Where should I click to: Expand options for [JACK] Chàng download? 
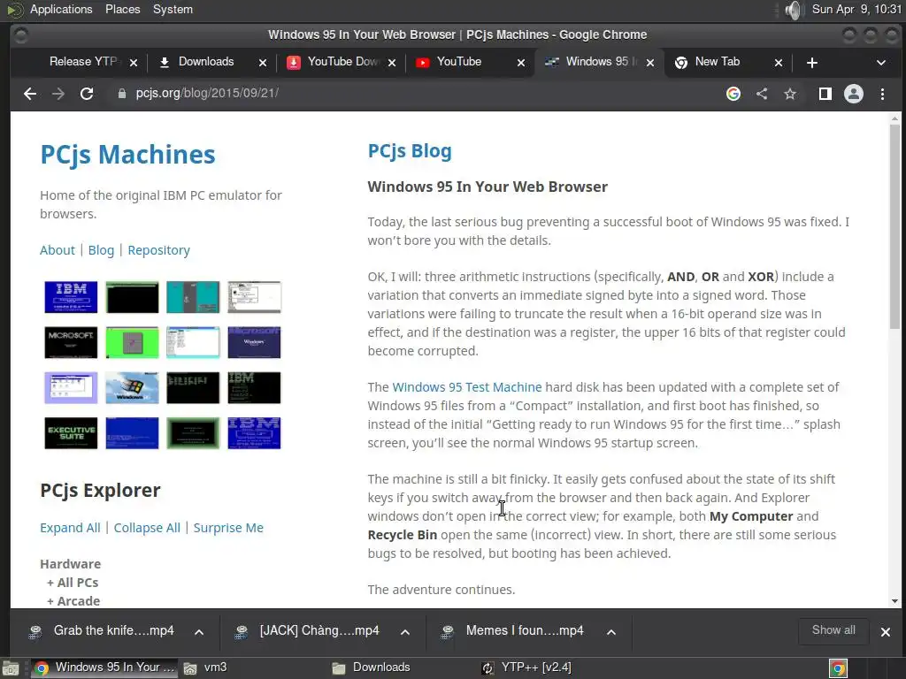pyautogui.click(x=405, y=632)
